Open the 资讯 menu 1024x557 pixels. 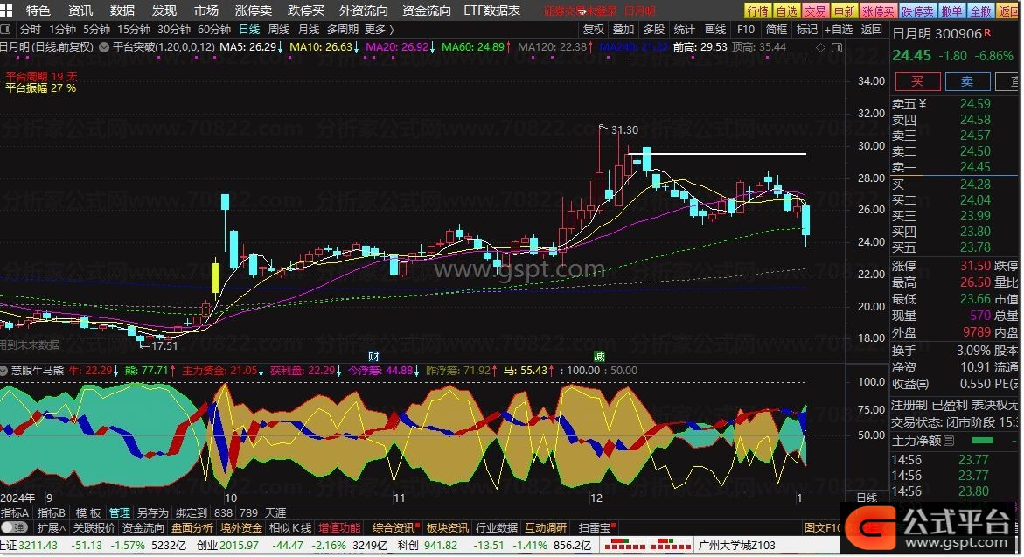(80, 10)
